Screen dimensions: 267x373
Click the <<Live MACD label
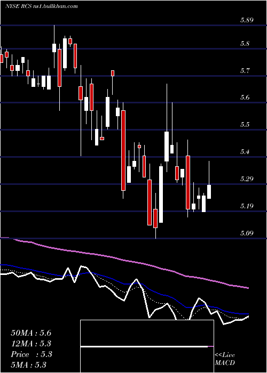(225, 359)
